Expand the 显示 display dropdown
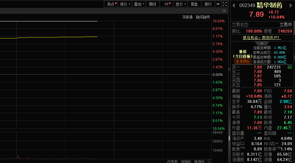295x163 pixels. pyautogui.click(x=180, y=4)
